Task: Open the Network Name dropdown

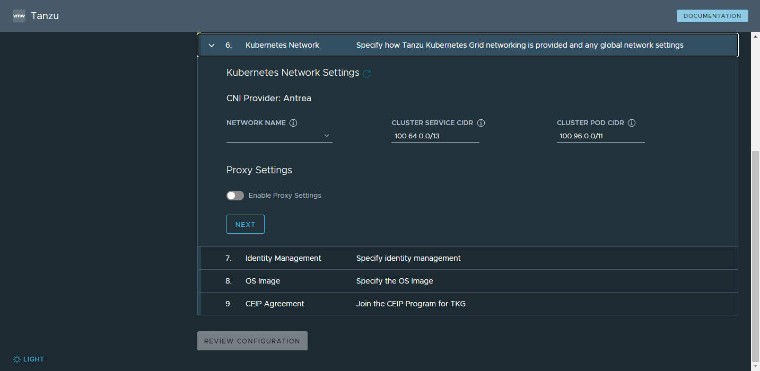Action: click(279, 136)
